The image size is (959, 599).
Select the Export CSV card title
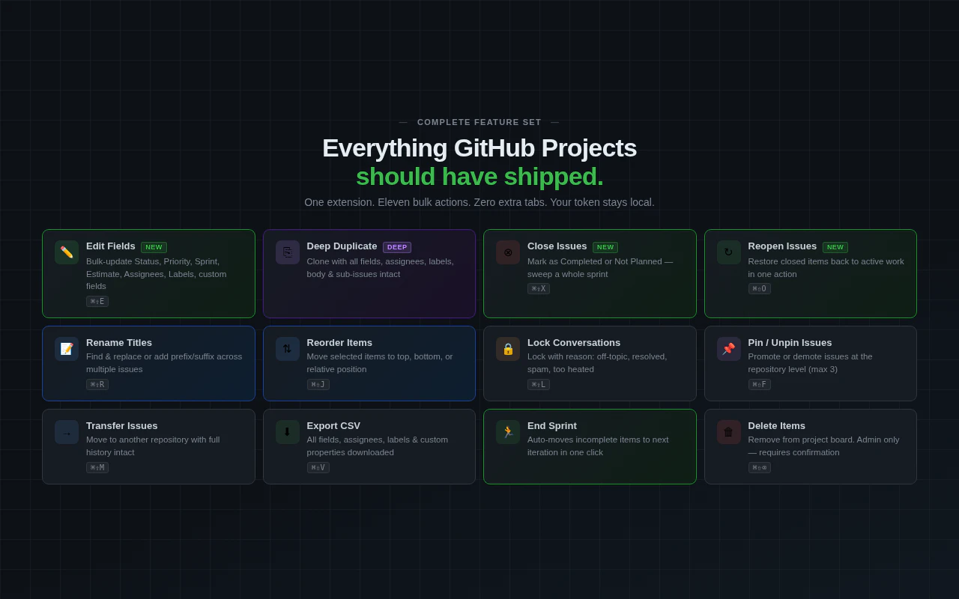(333, 426)
